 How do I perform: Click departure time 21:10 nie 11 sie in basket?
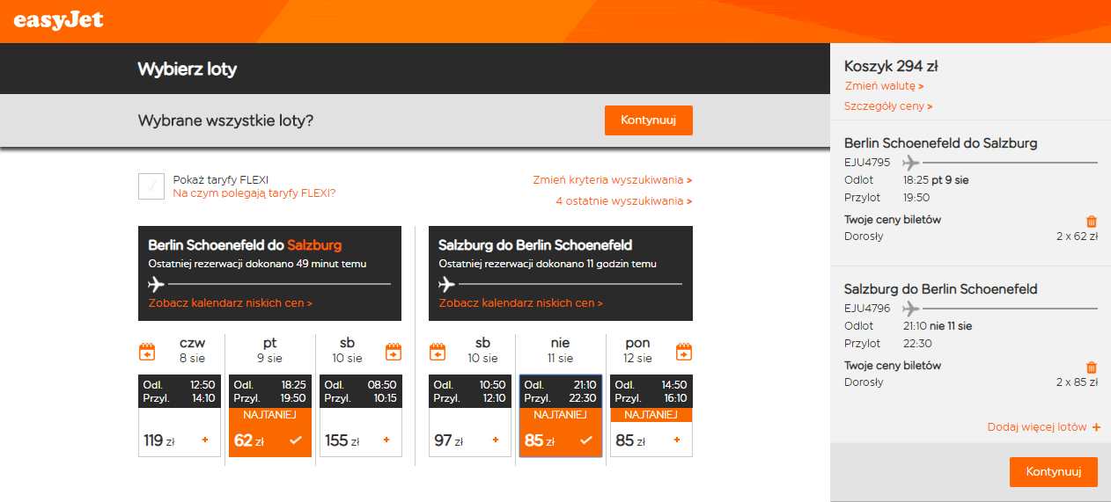coord(938,326)
